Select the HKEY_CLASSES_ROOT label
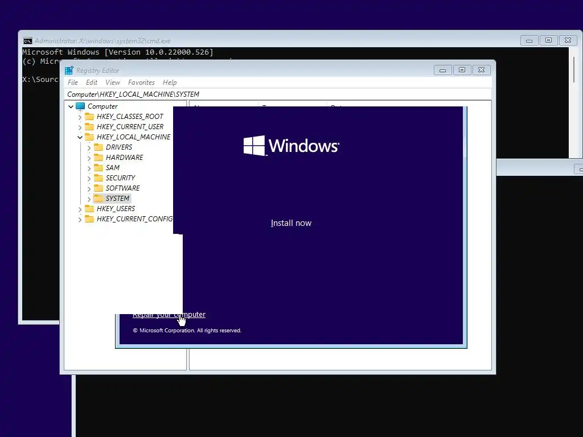 point(130,117)
